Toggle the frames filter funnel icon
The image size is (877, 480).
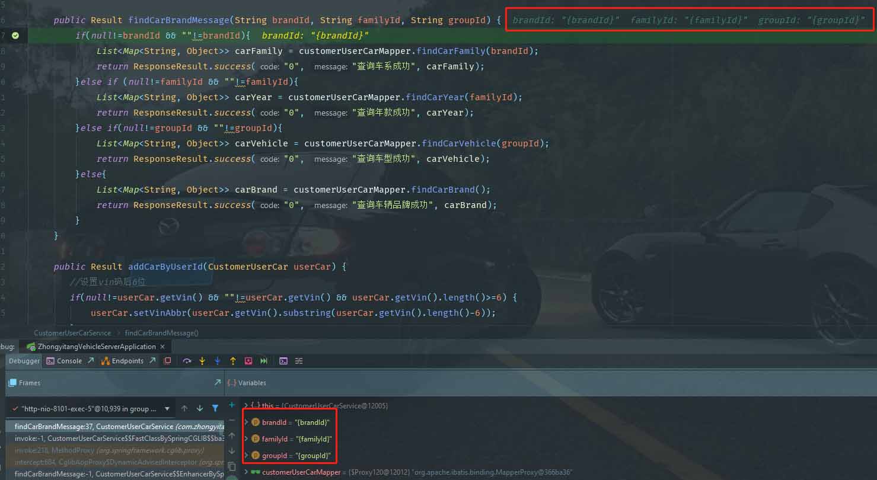point(215,408)
